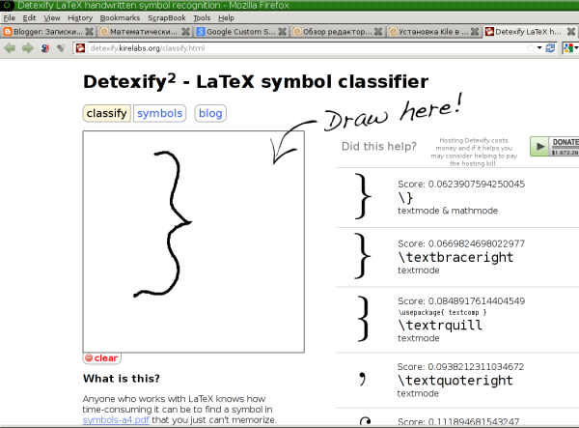Open the Help menu

point(226,17)
